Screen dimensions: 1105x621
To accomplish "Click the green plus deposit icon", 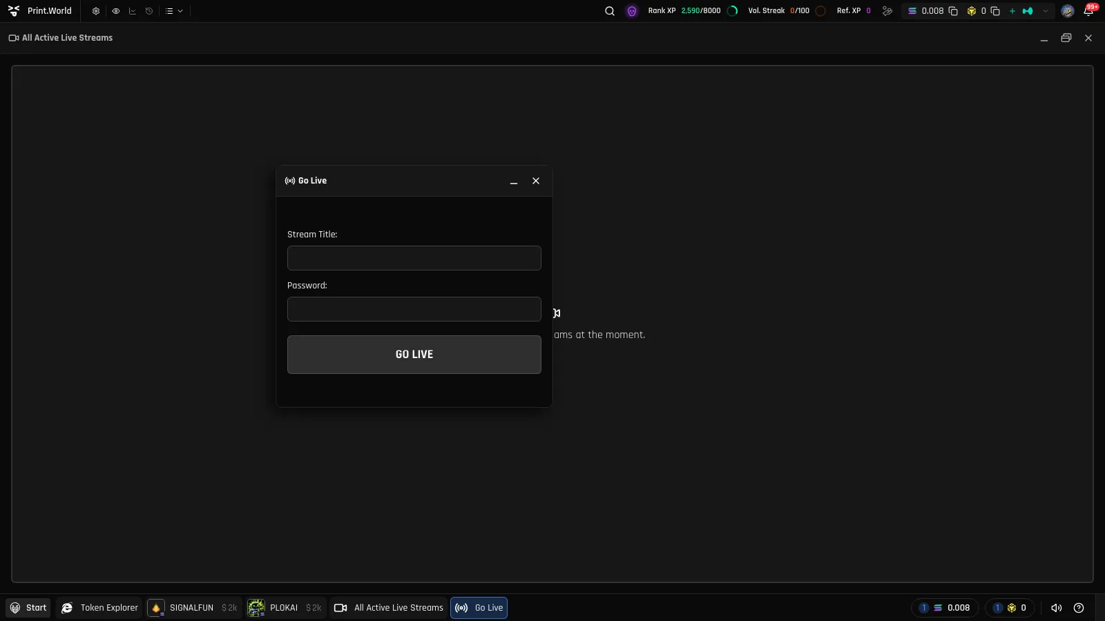I will pos(1012,11).
